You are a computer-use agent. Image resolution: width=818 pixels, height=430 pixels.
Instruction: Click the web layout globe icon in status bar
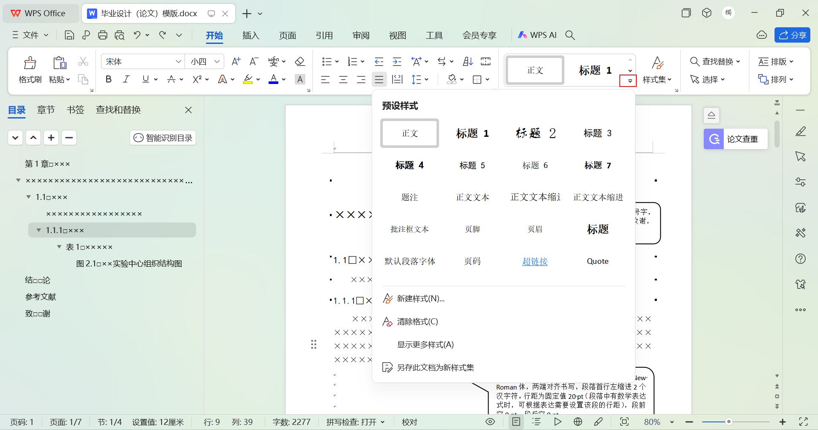coord(578,422)
